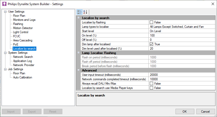Go to Light Control settings
This screenshot has height=117, width=217.
[21, 32]
